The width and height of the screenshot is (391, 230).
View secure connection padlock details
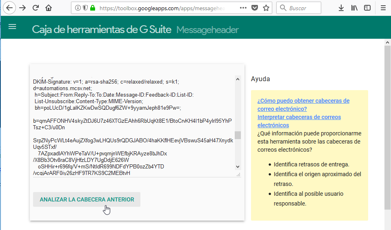[x=93, y=8]
